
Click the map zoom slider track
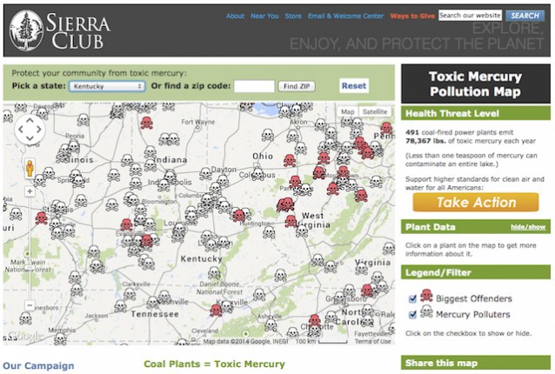[x=30, y=248]
